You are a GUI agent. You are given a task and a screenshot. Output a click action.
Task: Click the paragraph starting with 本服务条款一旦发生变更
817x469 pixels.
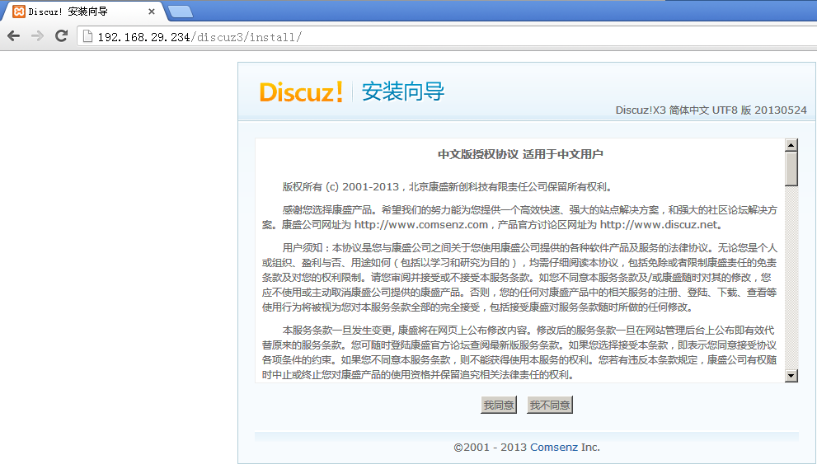519,352
